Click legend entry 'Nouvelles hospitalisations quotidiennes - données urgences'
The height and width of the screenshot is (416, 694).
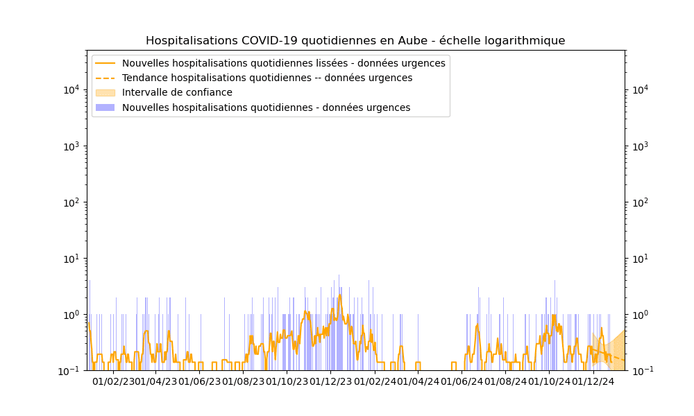[x=266, y=107]
